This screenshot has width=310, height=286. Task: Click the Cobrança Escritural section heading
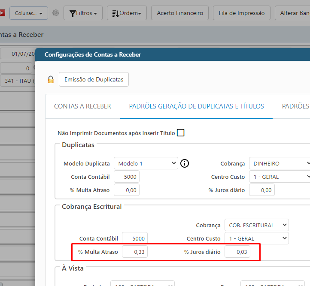click(92, 206)
